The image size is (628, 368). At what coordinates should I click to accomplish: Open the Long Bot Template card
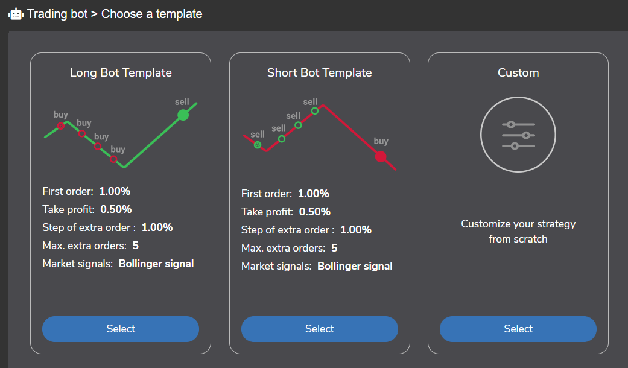pos(120,329)
